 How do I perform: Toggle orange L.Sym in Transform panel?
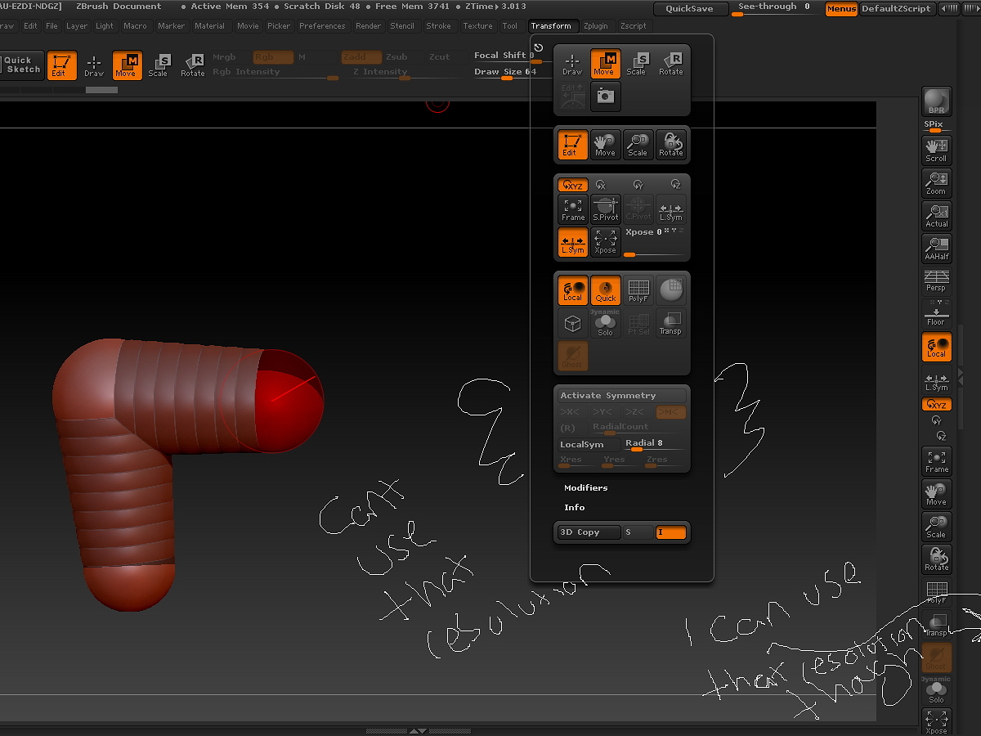click(x=573, y=242)
